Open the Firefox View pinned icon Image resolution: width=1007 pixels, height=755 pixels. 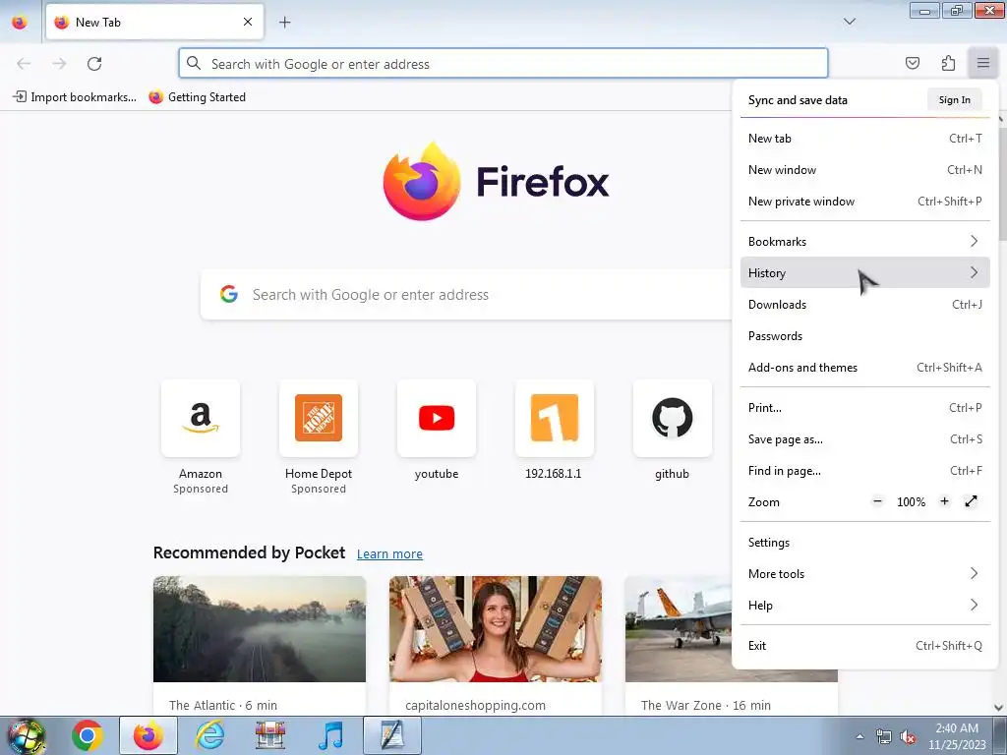pyautogui.click(x=20, y=23)
